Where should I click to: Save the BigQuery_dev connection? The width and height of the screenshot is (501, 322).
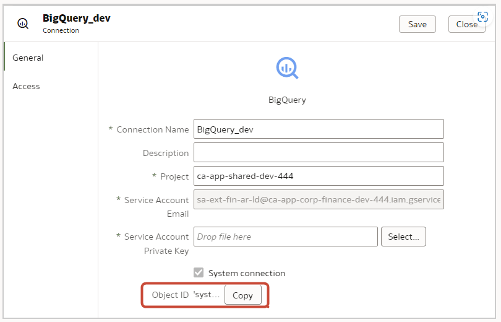tap(417, 24)
